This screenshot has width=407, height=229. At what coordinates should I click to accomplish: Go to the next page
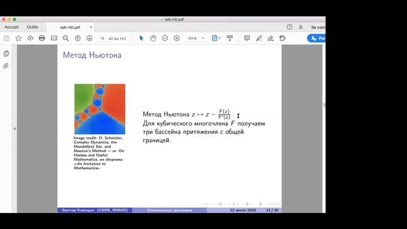[x=89, y=38]
